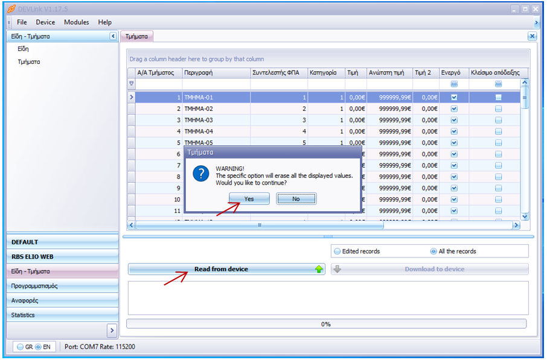The image size is (547, 360).
Task: Click the blue question mark dialog icon
Action: pos(200,175)
